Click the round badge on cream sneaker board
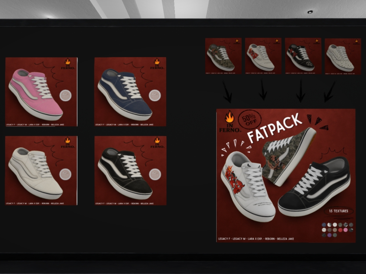 65,174
